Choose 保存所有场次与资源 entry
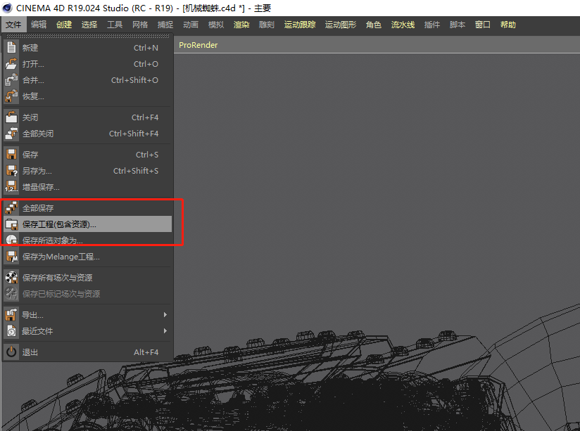The image size is (580, 431). click(88, 278)
